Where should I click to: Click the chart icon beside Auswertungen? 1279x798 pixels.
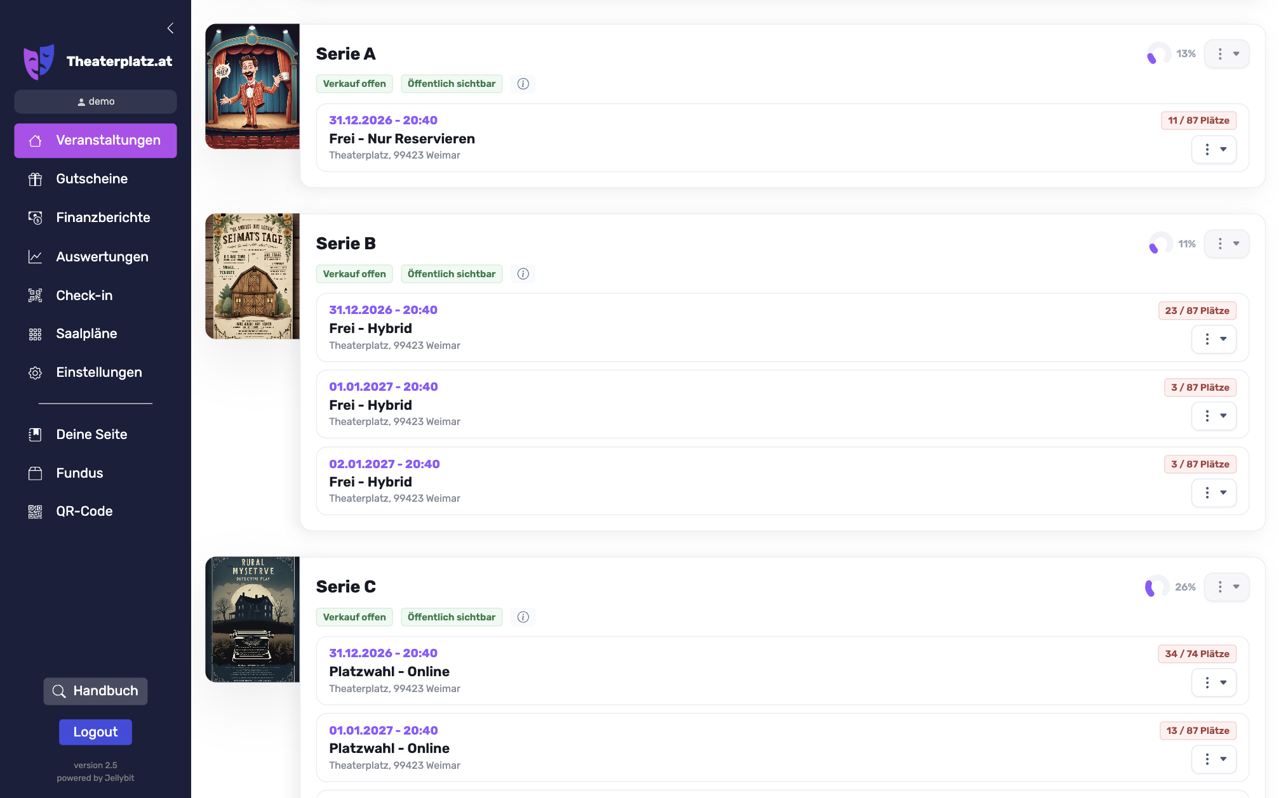(35, 257)
